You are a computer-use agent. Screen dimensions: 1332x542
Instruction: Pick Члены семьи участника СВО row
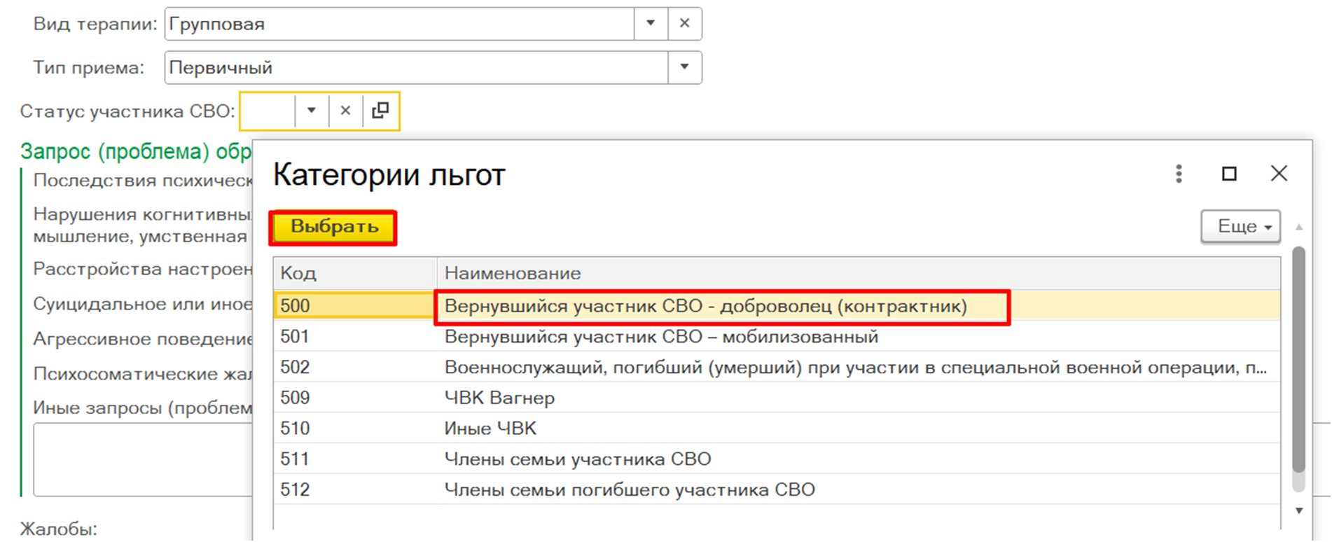(577, 459)
